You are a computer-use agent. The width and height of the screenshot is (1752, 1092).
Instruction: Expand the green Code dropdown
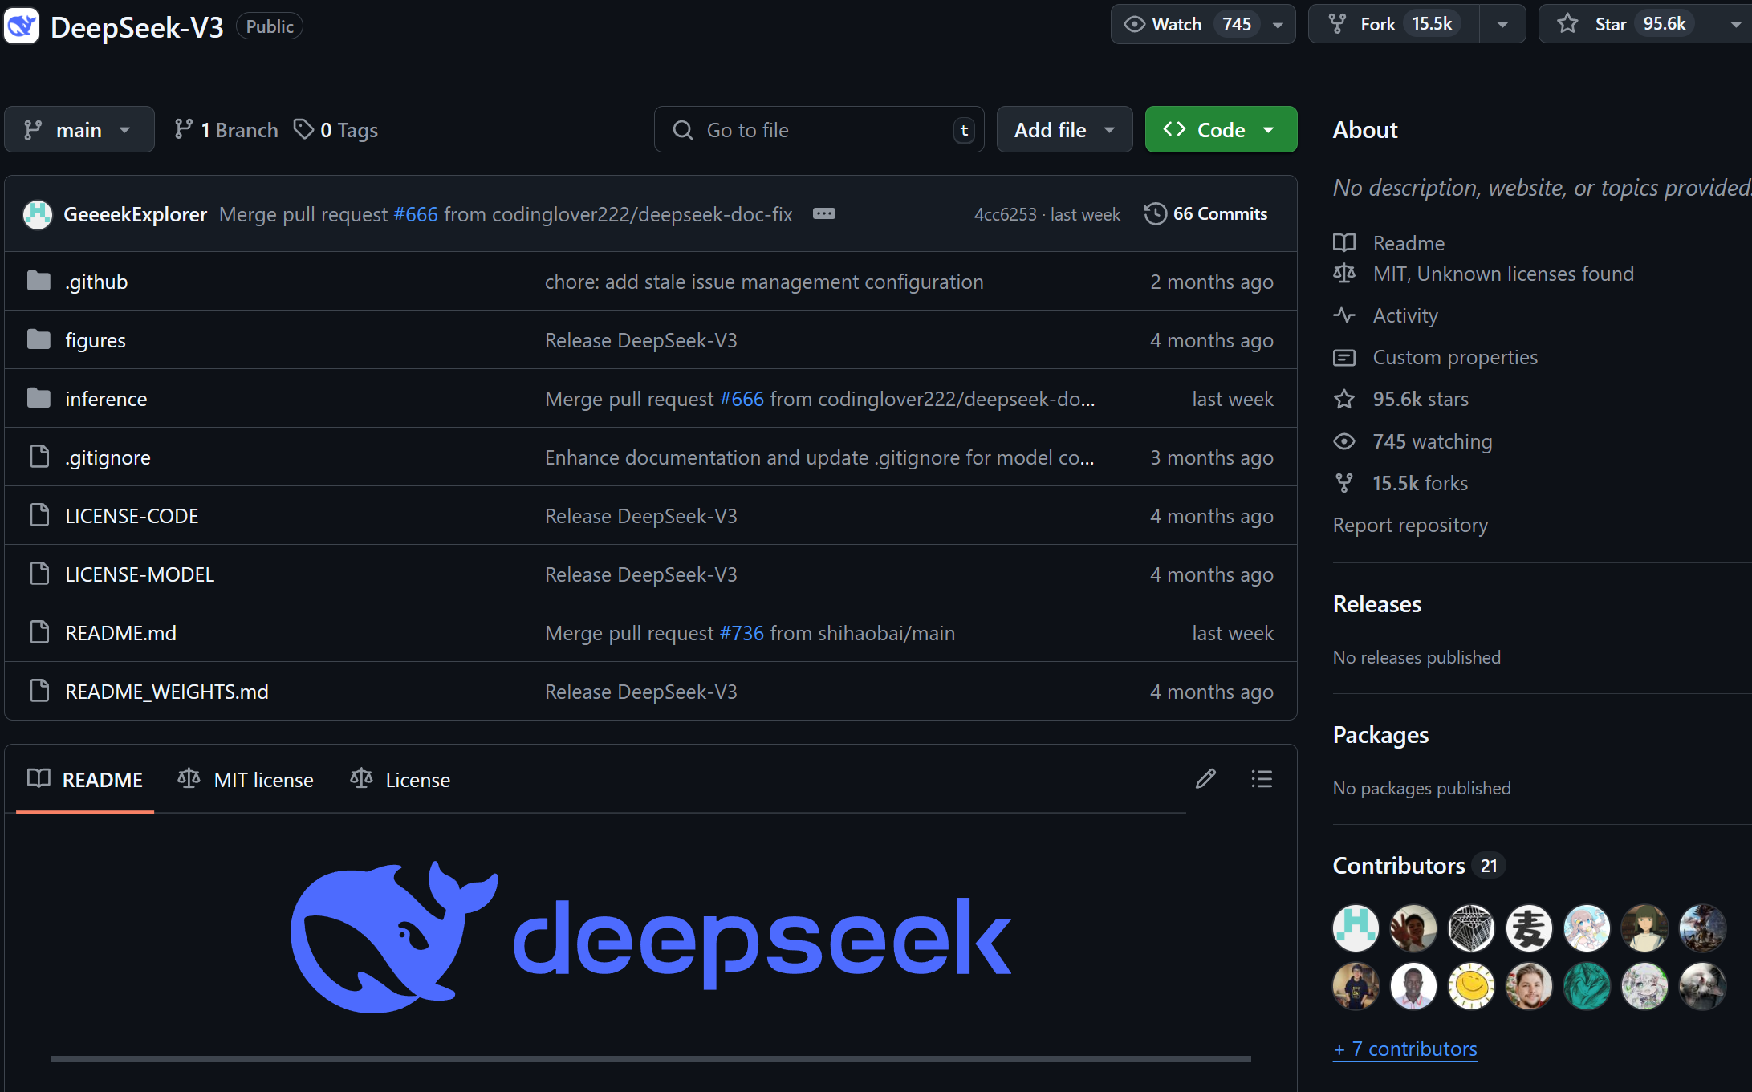[1220, 130]
